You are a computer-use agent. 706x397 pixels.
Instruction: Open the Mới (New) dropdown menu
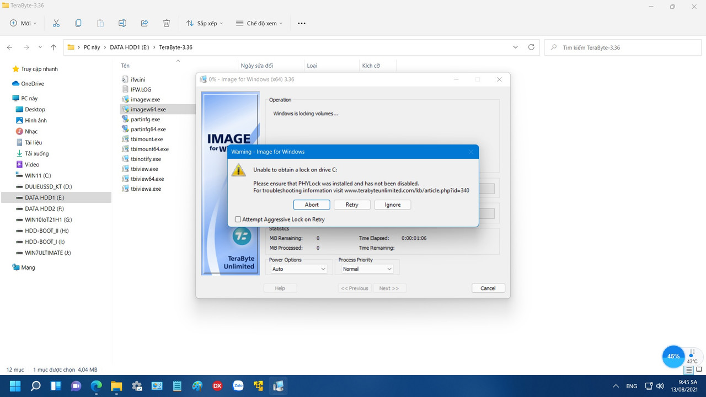23,23
